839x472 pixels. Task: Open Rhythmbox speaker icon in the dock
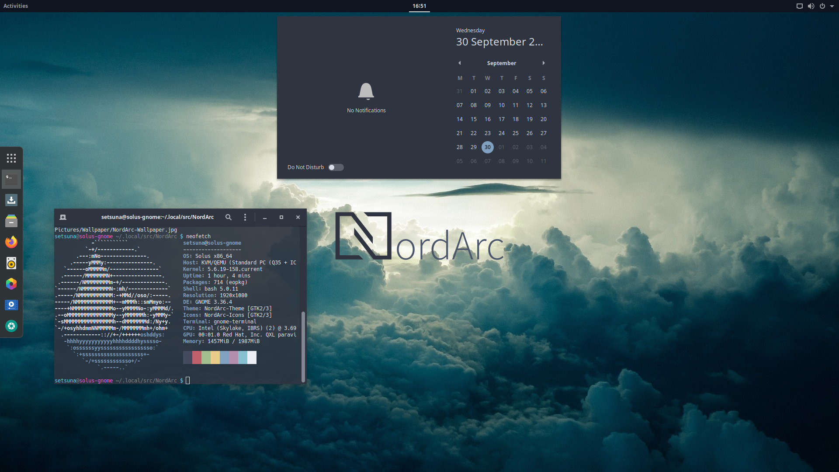point(11,263)
